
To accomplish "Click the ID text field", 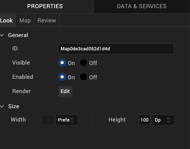I will [116, 49].
